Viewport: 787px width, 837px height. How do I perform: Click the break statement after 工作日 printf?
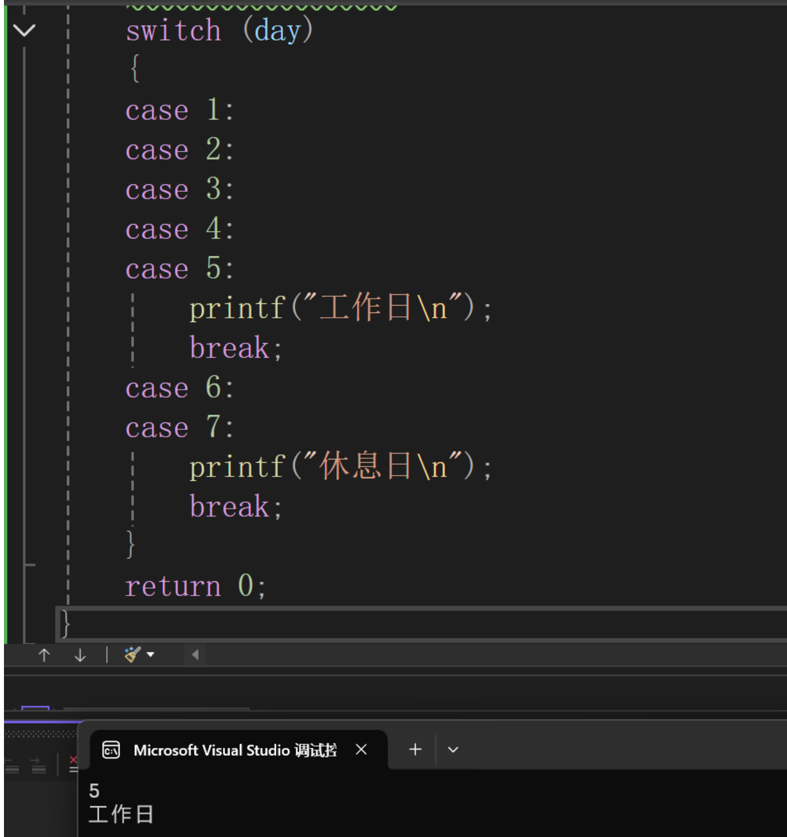click(x=235, y=348)
